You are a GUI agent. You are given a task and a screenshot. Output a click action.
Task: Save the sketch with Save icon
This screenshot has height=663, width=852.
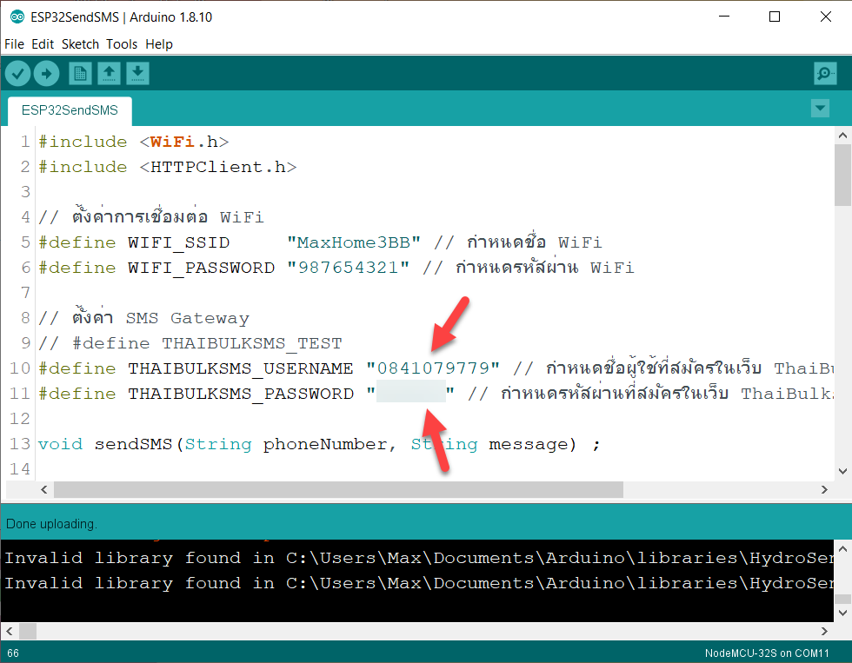[x=138, y=73]
